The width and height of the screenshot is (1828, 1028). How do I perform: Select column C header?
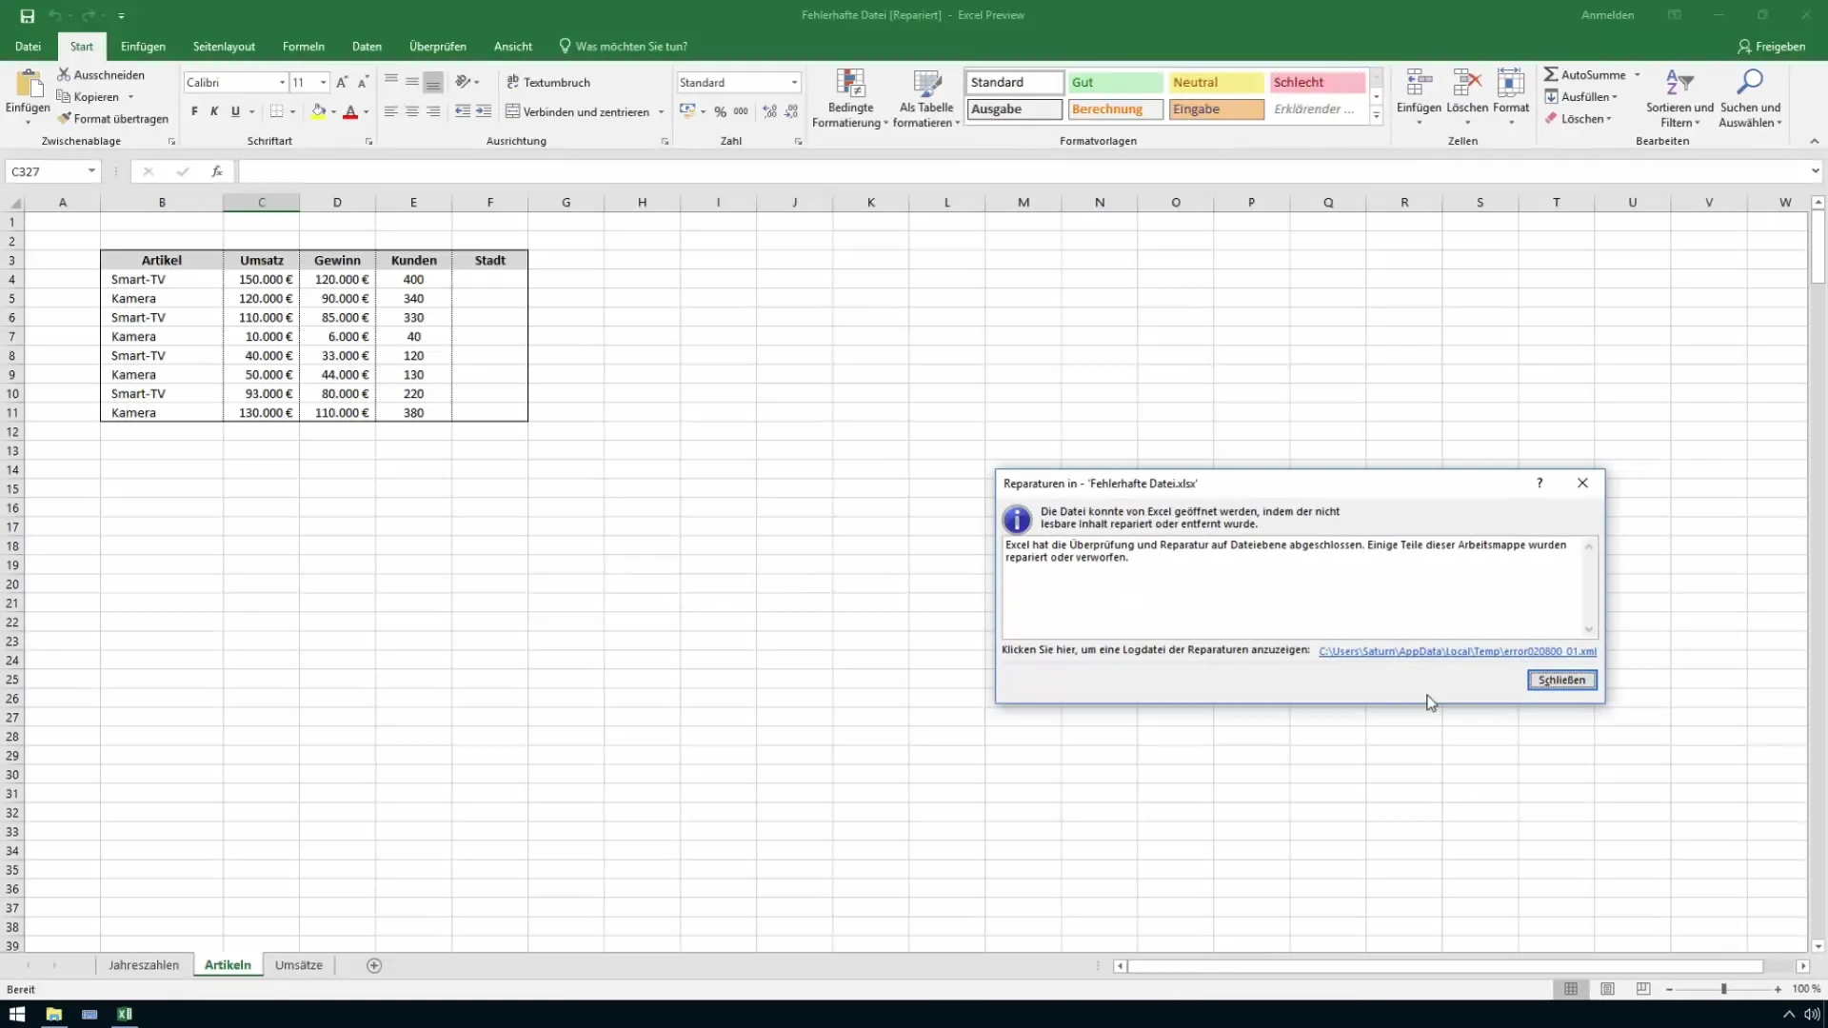261,202
